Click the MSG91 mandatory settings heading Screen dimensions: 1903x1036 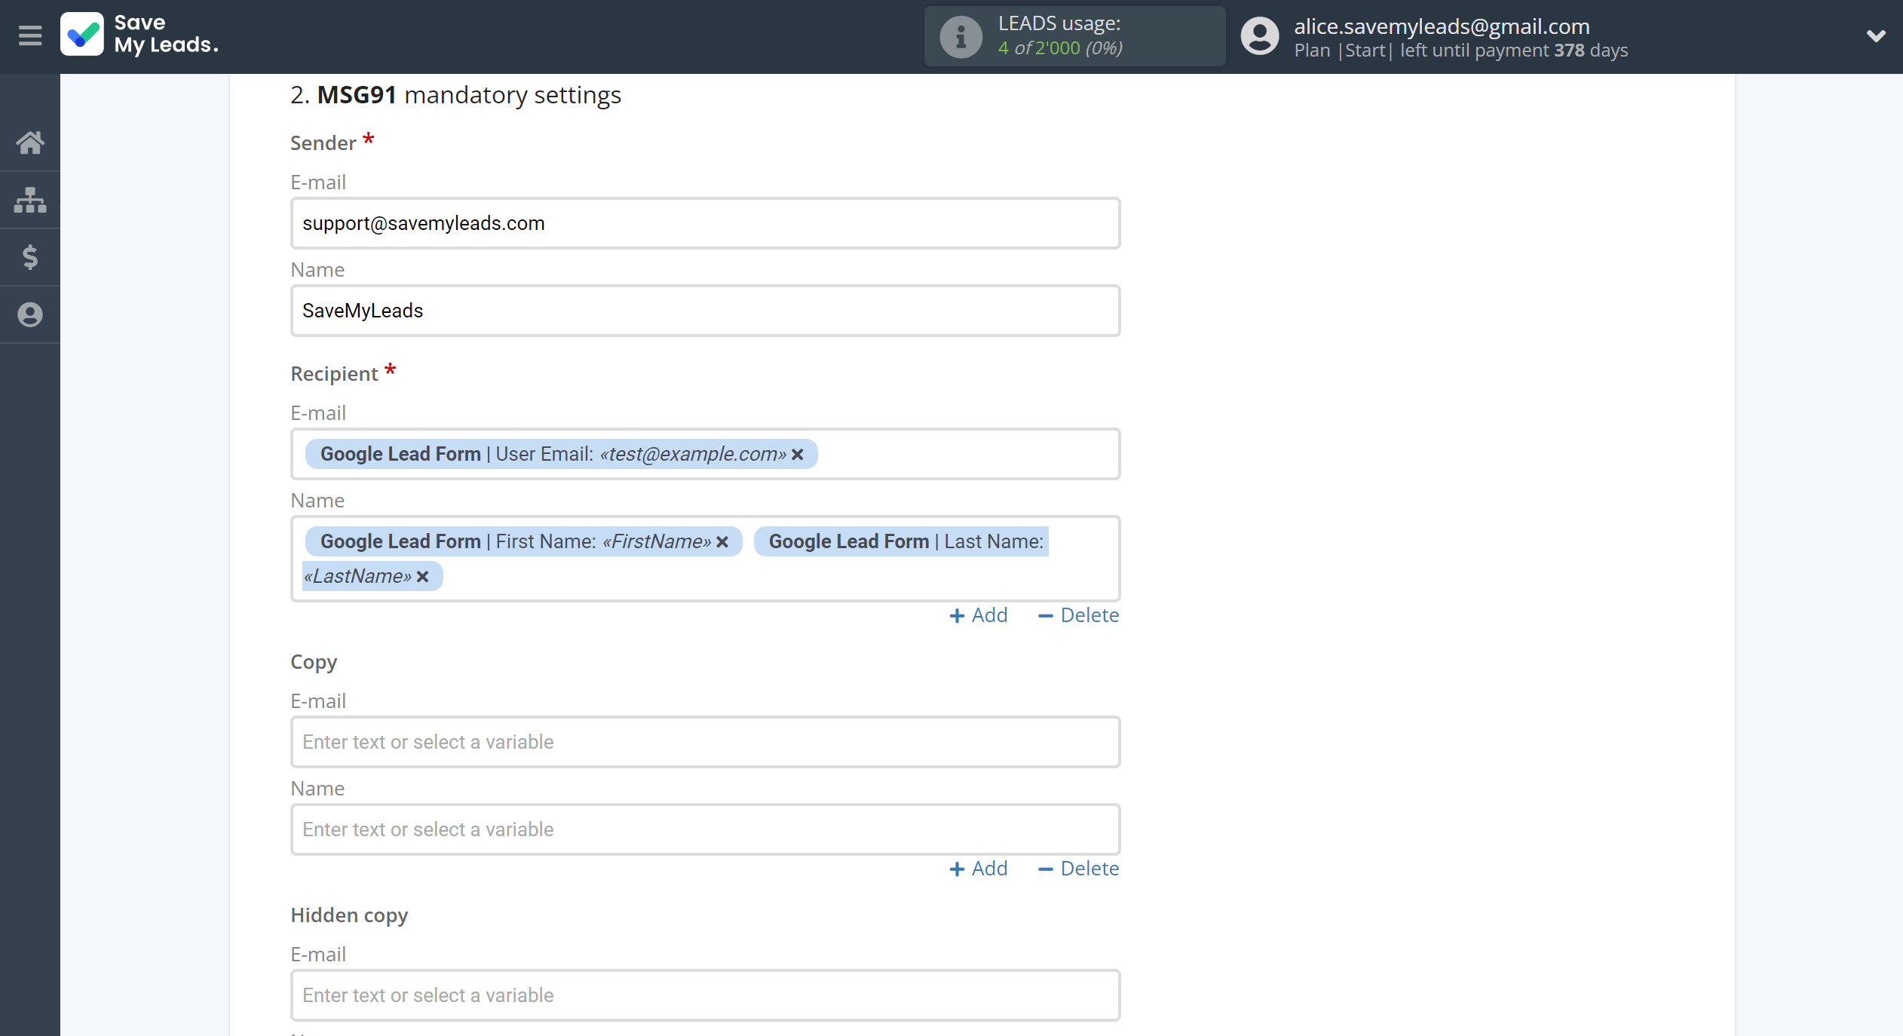455,95
